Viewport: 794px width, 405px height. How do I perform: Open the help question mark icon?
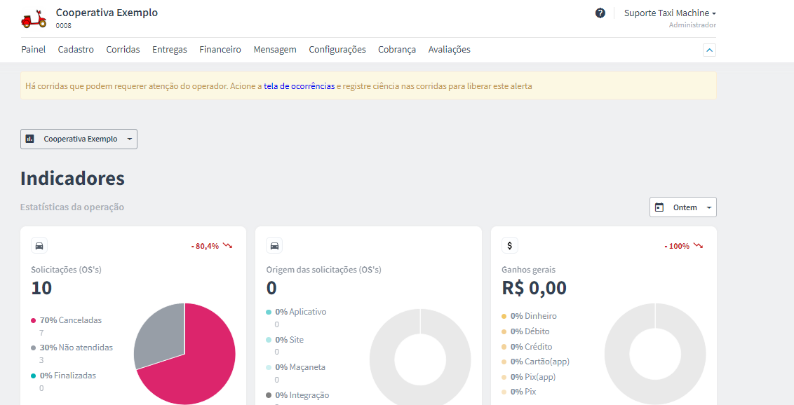(x=600, y=13)
